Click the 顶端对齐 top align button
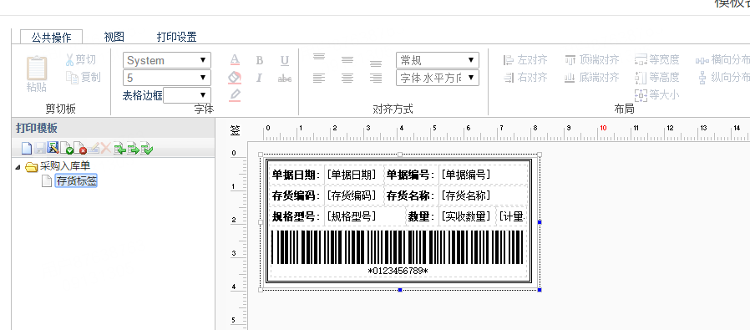 point(592,60)
